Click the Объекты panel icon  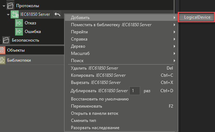3,50
